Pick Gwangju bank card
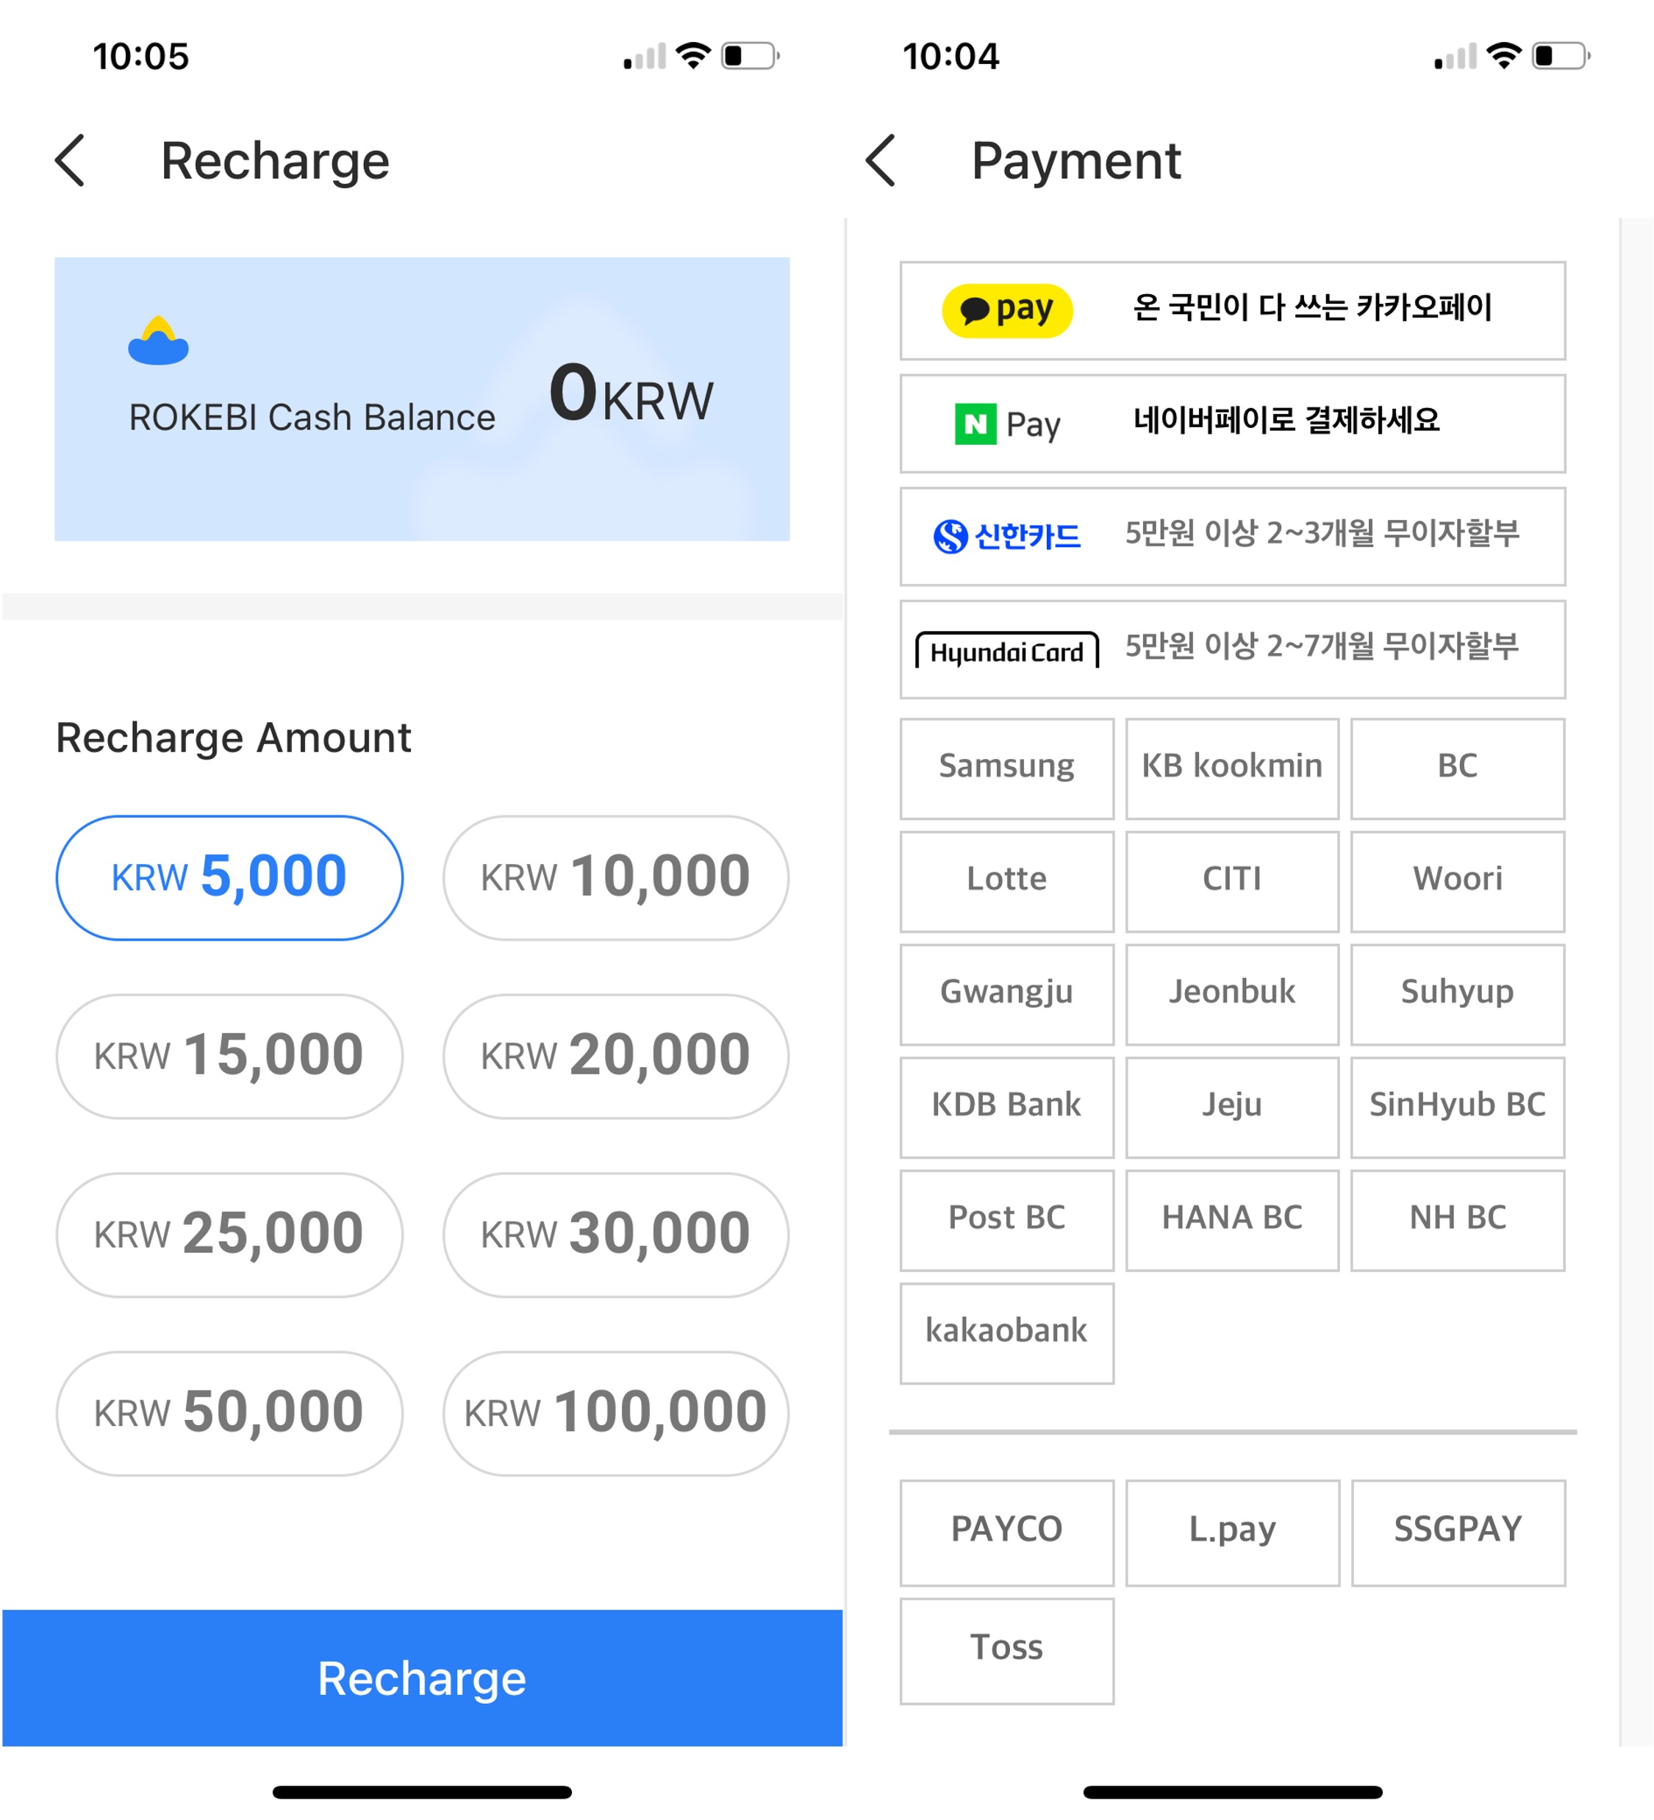Image resolution: width=1654 pixels, height=1820 pixels. pyautogui.click(x=1007, y=995)
